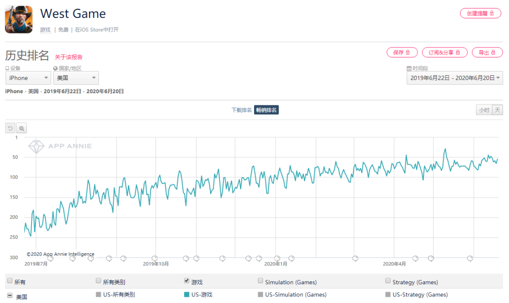The width and height of the screenshot is (509, 303).
Task: Enable the 所有 checkbox
Action: pos(10,281)
